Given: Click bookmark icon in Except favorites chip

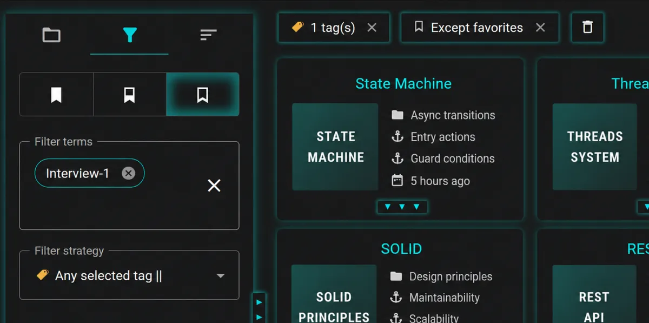Looking at the screenshot, I should click(x=419, y=27).
